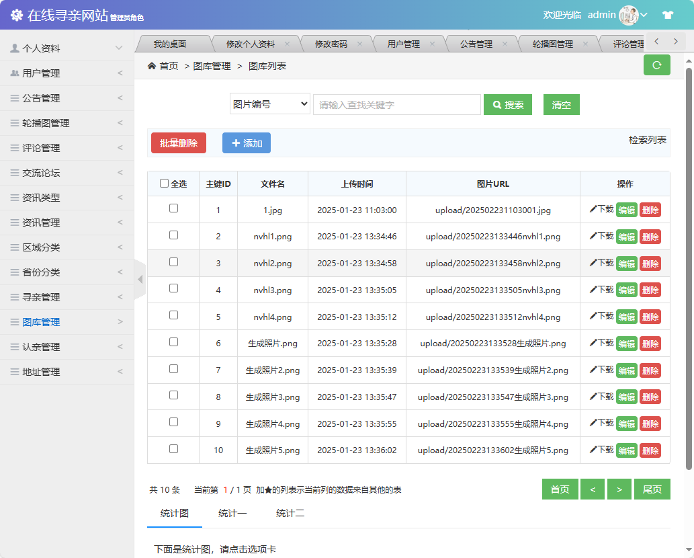The image size is (694, 558).
Task: Click the green refresh icon near the breadcrumb
Action: pyautogui.click(x=656, y=66)
